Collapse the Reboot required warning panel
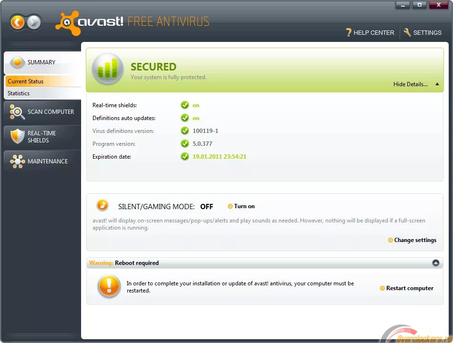Image resolution: width=453 pixels, height=343 pixels. click(x=436, y=263)
